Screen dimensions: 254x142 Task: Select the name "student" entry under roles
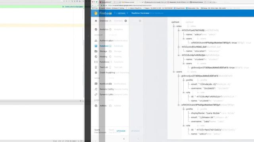[195, 59]
